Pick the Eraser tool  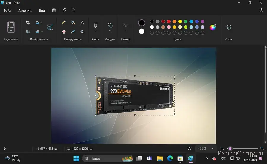click(x=63, y=32)
